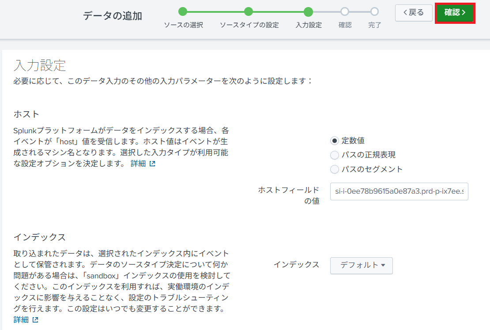
Task: Select the 定数値 radio button
Action: coord(335,141)
